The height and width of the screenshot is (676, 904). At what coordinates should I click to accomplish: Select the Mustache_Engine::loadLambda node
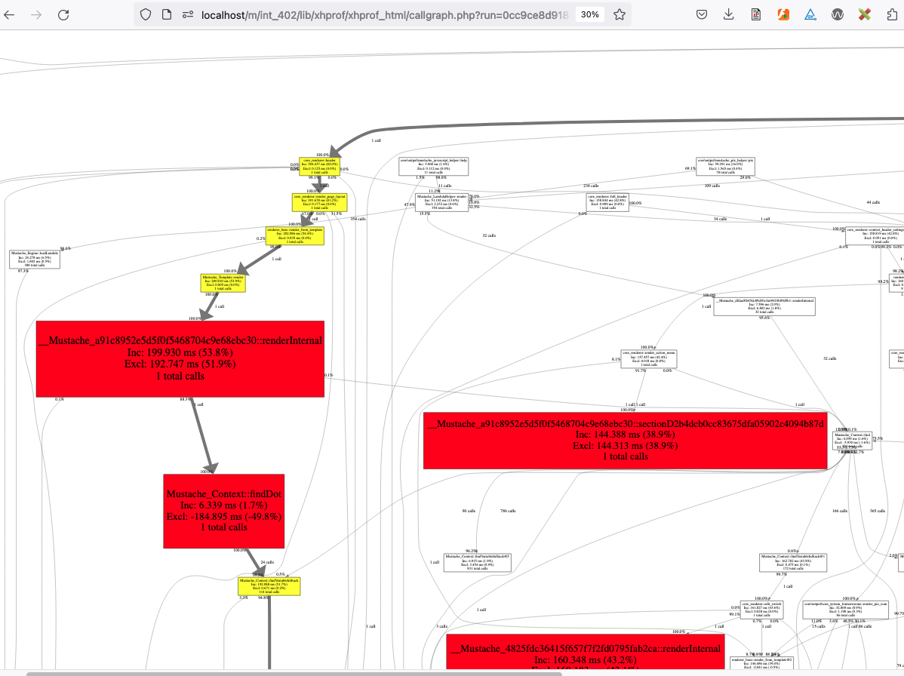click(x=35, y=260)
